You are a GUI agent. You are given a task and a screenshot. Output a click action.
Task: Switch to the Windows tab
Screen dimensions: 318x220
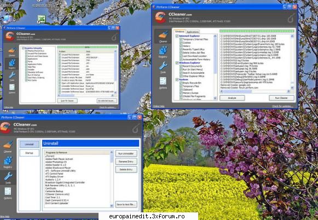(x=180, y=32)
